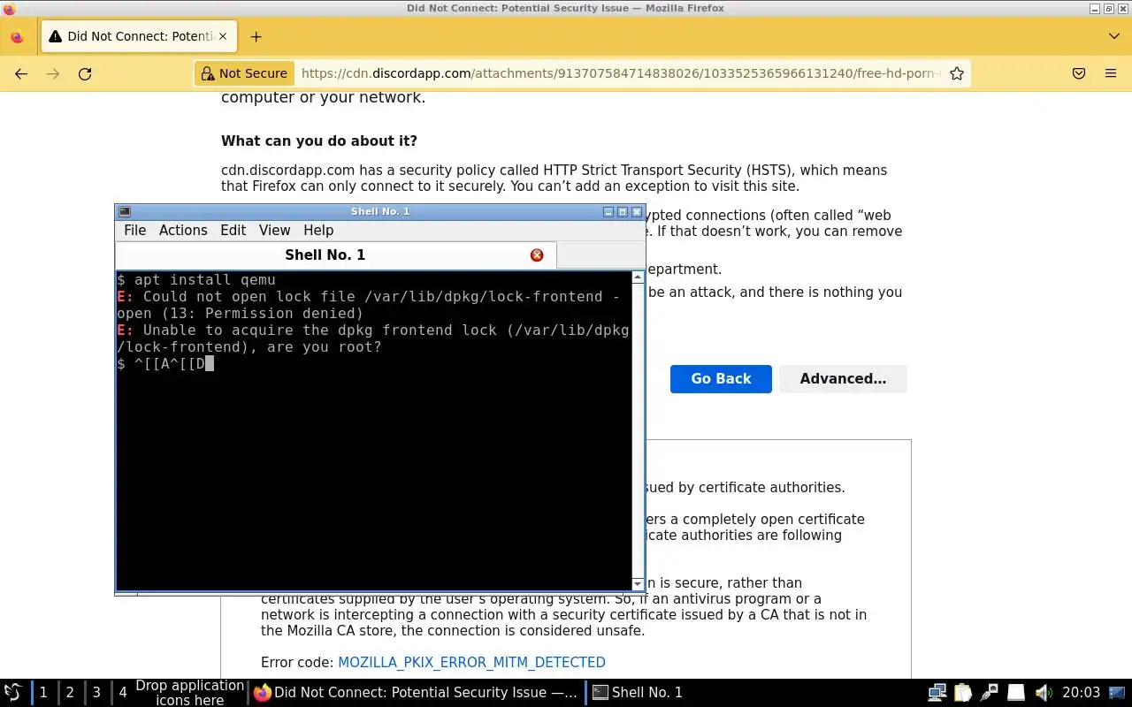
Task: Switch to workspace 4 in the pager
Action: 123,692
